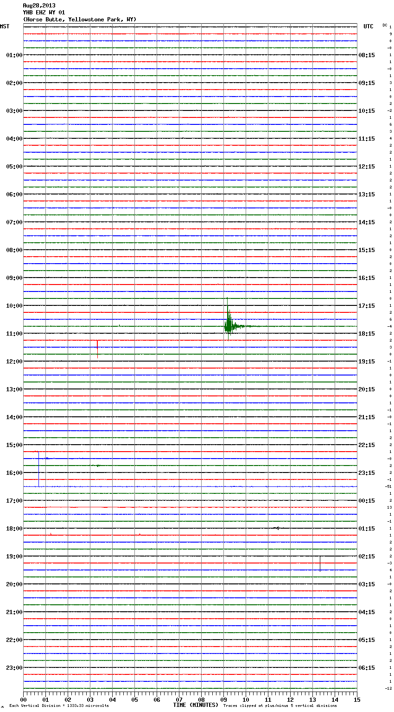Click the "UTC" axis header

coord(369,26)
